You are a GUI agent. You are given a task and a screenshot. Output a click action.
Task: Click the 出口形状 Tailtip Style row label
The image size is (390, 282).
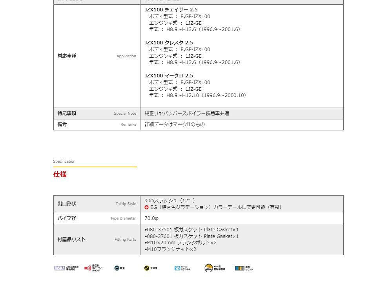[x=67, y=204]
